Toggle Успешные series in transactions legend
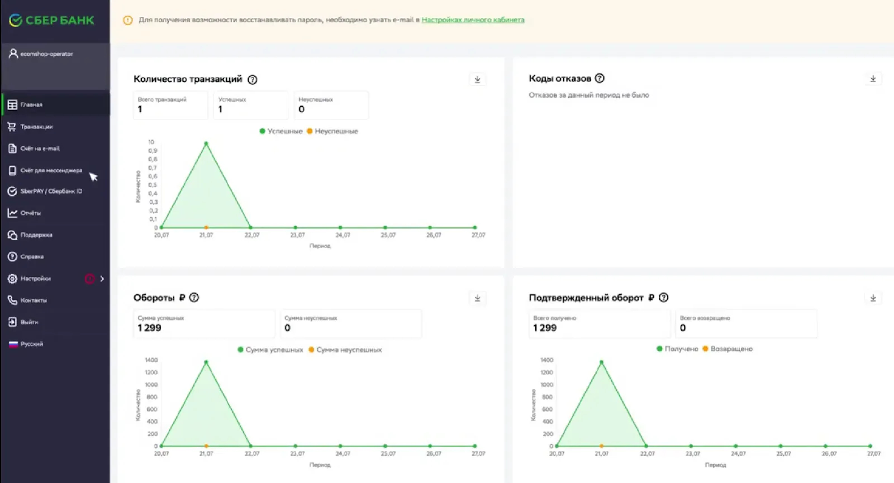 280,131
